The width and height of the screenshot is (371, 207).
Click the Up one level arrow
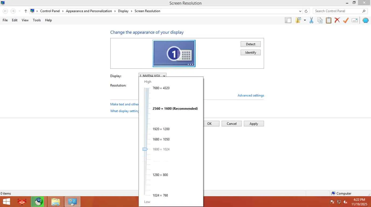click(26, 11)
